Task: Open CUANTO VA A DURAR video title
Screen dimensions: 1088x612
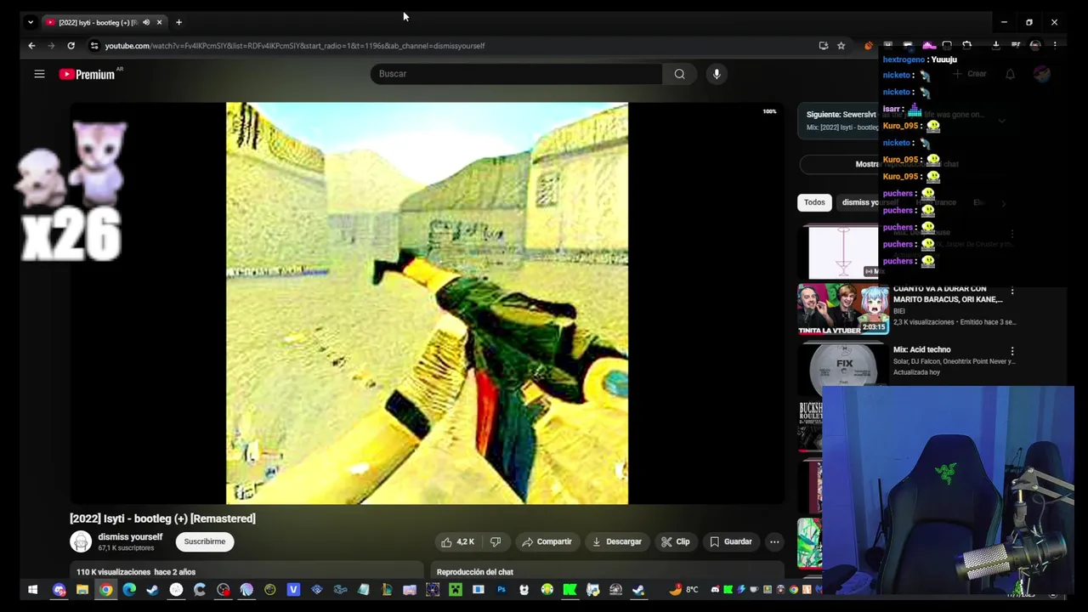Action: point(948,294)
